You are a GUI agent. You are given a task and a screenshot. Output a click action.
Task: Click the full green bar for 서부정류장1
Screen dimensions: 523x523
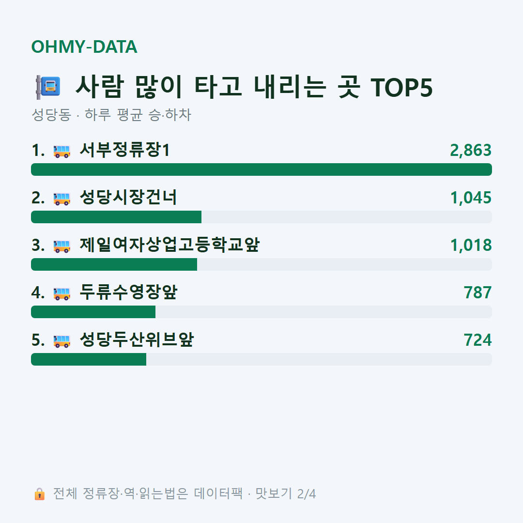click(x=261, y=169)
